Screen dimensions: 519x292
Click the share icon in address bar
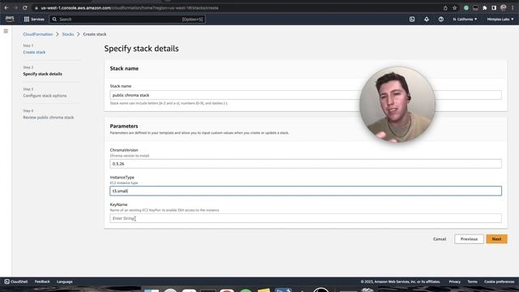coord(445,7)
